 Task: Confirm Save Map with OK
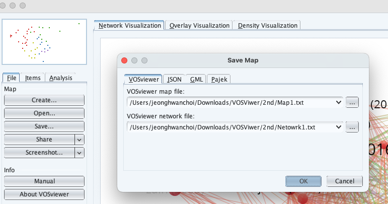click(x=303, y=181)
